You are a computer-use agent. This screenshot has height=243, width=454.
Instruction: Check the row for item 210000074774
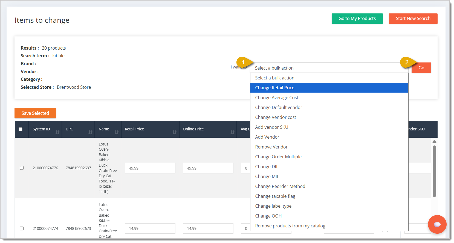(22, 228)
